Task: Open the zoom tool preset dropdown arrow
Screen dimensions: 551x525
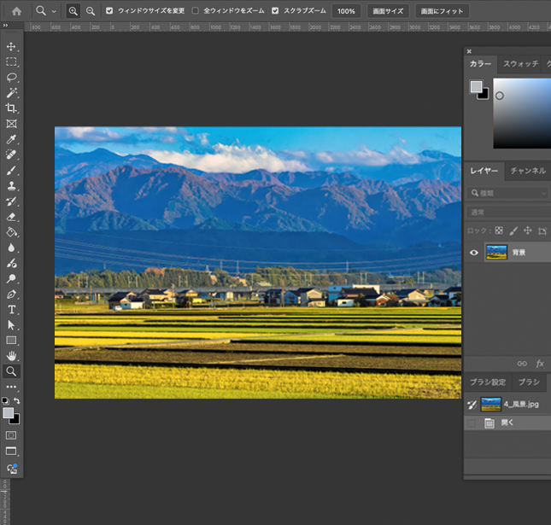Action: [x=54, y=11]
